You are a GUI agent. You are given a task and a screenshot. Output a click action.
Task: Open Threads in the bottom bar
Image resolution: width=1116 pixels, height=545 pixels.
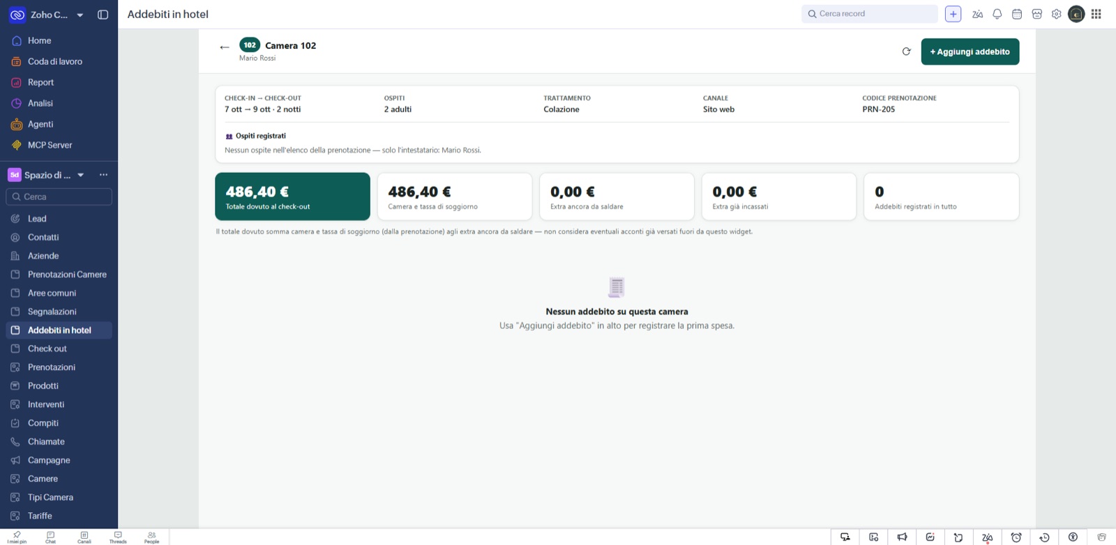118,537
